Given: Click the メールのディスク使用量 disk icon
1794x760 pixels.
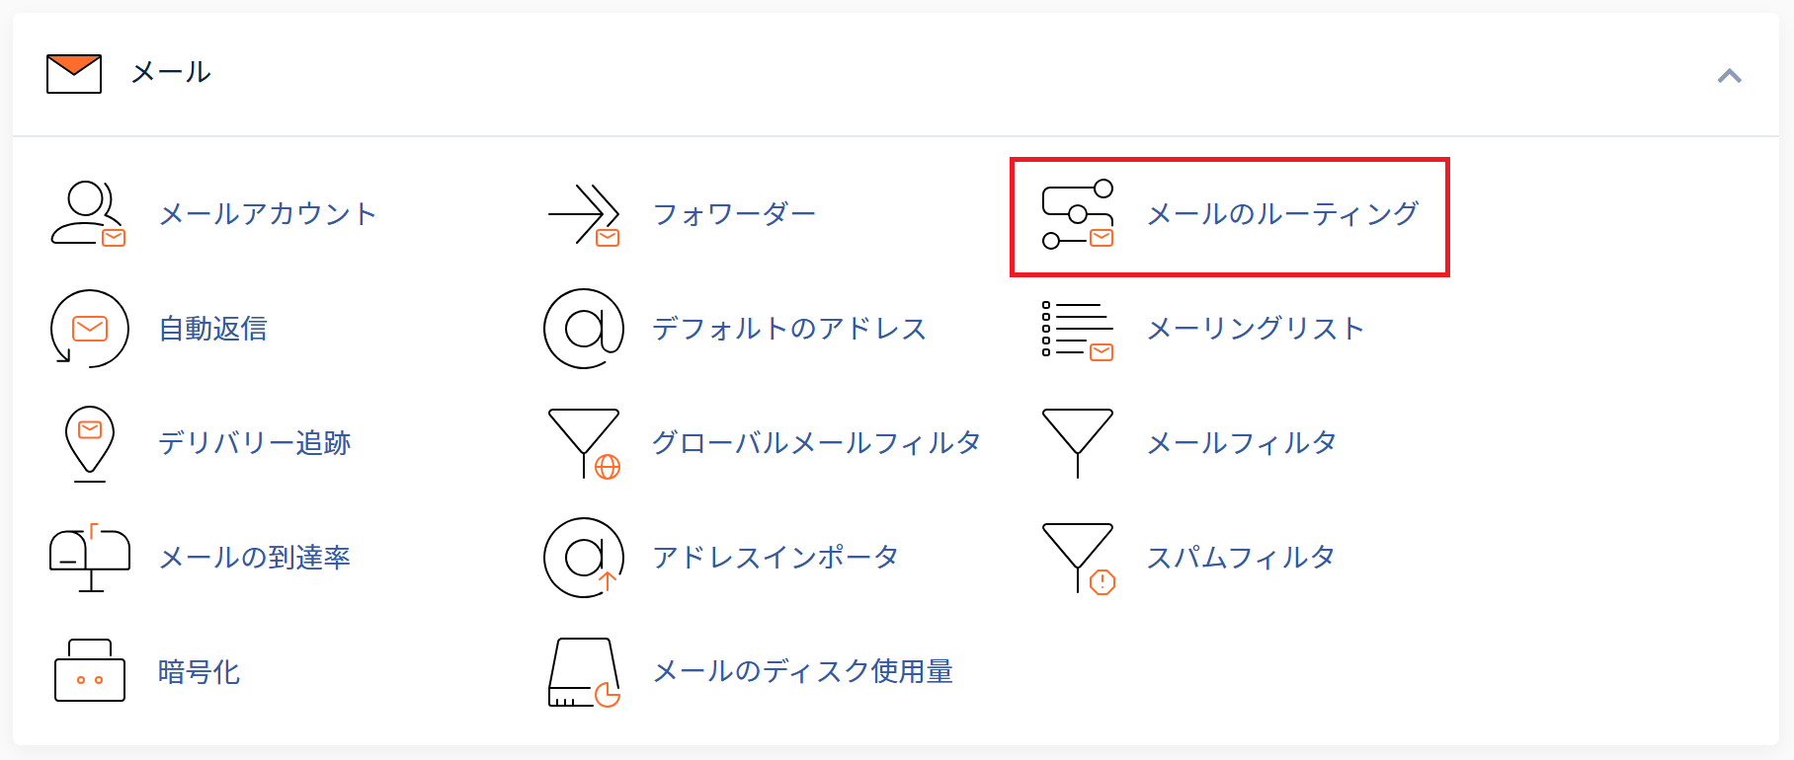Looking at the screenshot, I should 584,672.
